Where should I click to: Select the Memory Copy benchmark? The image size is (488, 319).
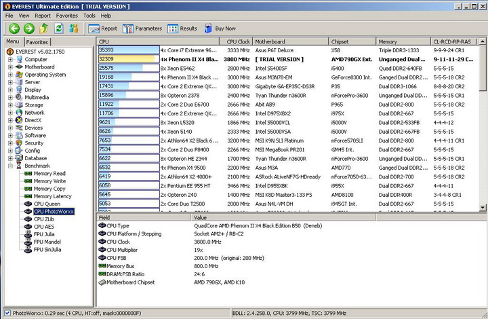49,189
